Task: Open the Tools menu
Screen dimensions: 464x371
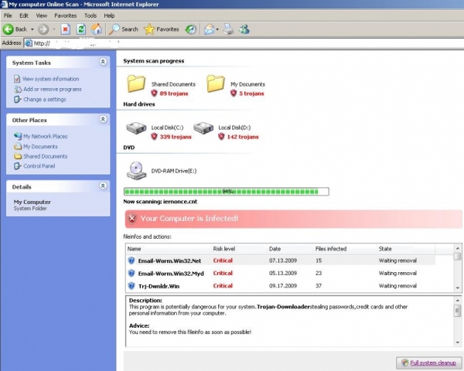Action: tap(90, 15)
